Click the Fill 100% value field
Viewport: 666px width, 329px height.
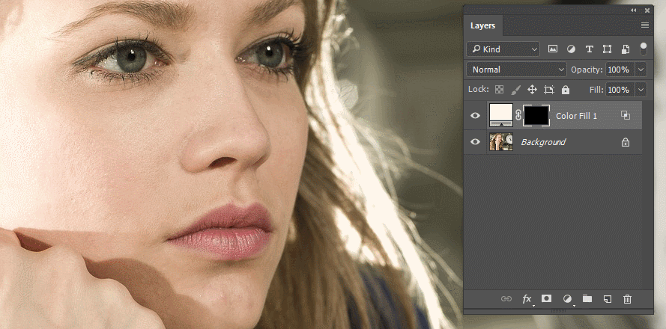[620, 90]
